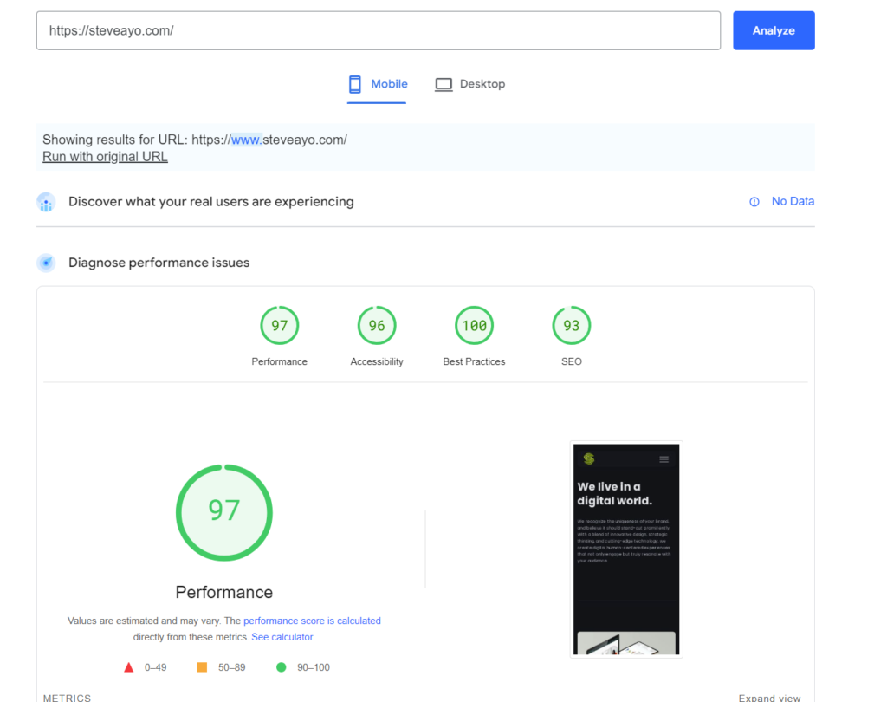Click the SEO label
Image resolution: width=887 pixels, height=702 pixels.
point(572,361)
